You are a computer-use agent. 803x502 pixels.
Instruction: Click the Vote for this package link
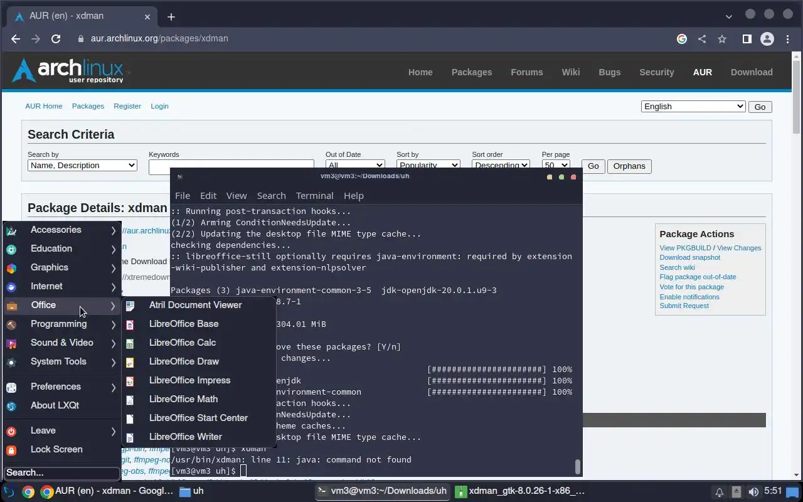[x=691, y=287]
